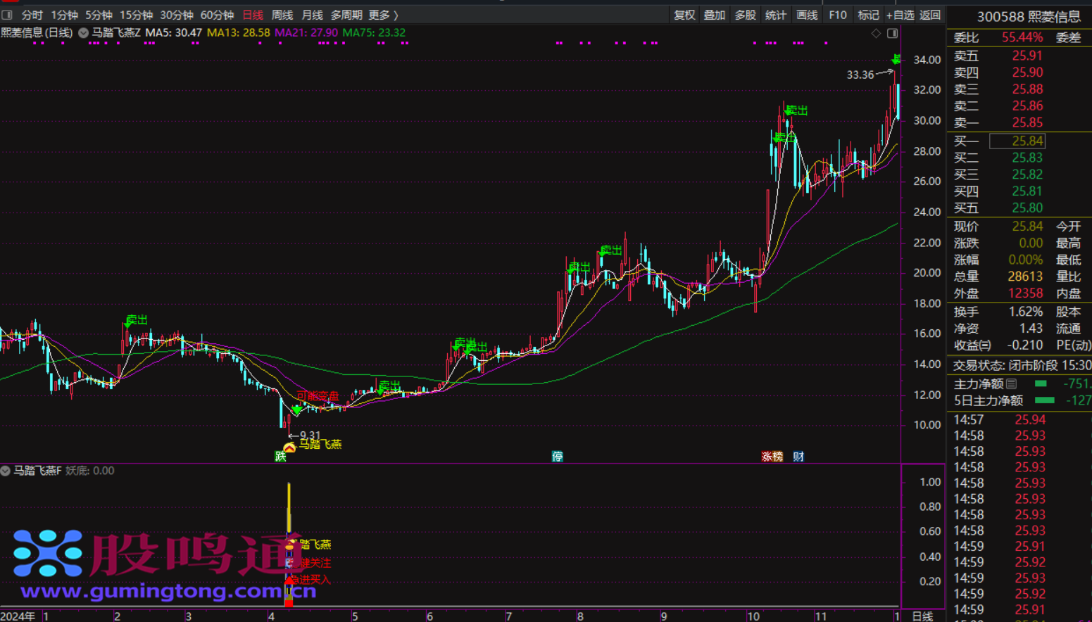
Task: Toggle the left sidebar panel icon
Action: pos(8,15)
